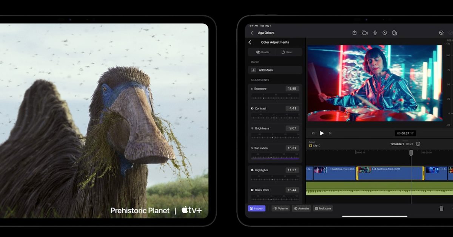Reset the color adjustments
The height and width of the screenshot is (237, 453).
point(289,52)
